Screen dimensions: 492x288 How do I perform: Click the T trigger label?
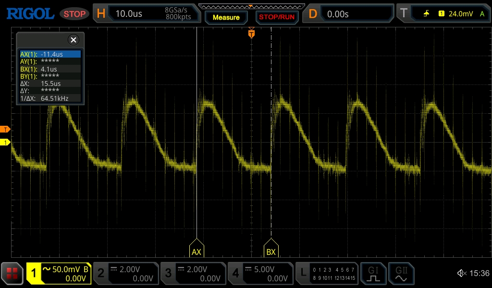click(404, 13)
